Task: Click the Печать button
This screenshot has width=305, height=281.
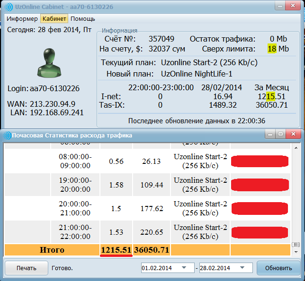Action: tap(27, 268)
